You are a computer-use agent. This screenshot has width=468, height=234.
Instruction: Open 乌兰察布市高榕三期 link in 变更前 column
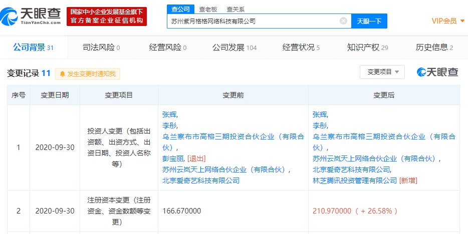233,141
